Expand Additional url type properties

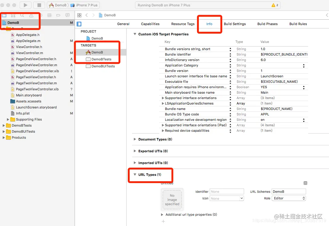(162, 215)
